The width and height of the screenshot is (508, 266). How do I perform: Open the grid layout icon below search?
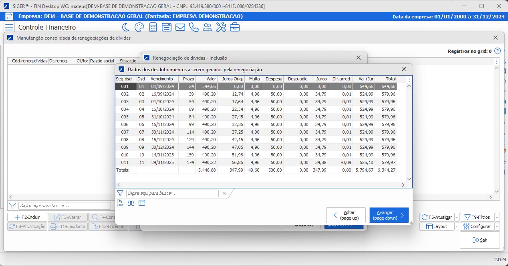point(142,203)
